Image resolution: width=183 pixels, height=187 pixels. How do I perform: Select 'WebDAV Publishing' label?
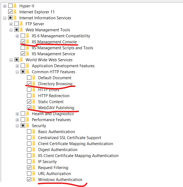56,108
